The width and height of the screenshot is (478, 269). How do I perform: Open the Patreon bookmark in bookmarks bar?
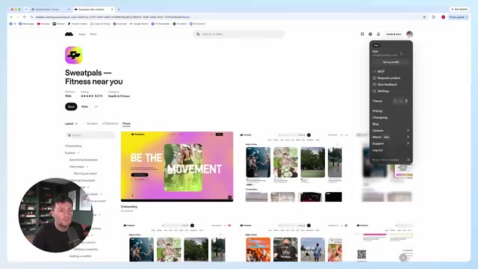[59, 24]
